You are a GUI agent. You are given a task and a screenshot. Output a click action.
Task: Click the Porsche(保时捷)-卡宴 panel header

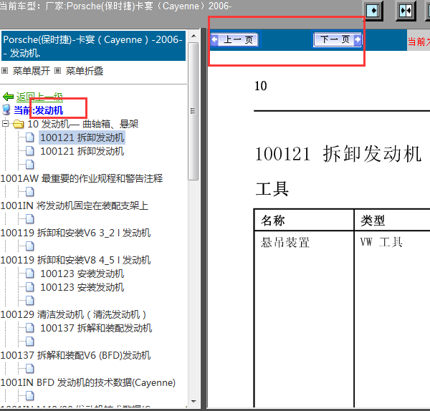click(x=93, y=46)
